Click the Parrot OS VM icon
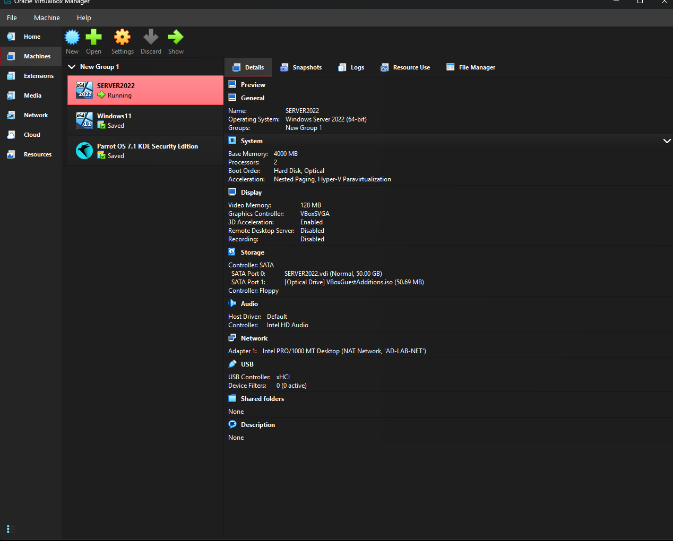Viewport: 673px width, 541px height. [84, 151]
